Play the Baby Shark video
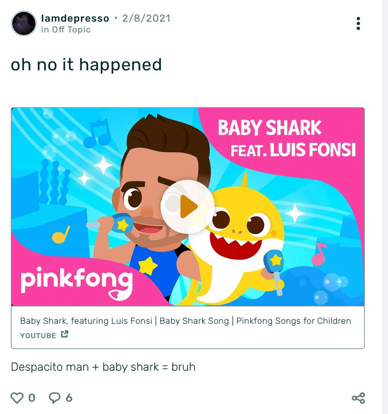Image resolution: width=388 pixels, height=414 pixels. click(x=188, y=206)
